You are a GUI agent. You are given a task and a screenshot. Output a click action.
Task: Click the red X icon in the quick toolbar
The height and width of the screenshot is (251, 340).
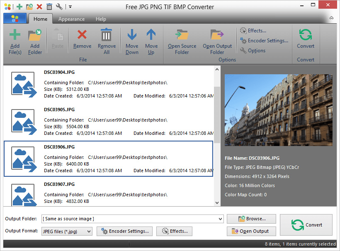pos(39,6)
